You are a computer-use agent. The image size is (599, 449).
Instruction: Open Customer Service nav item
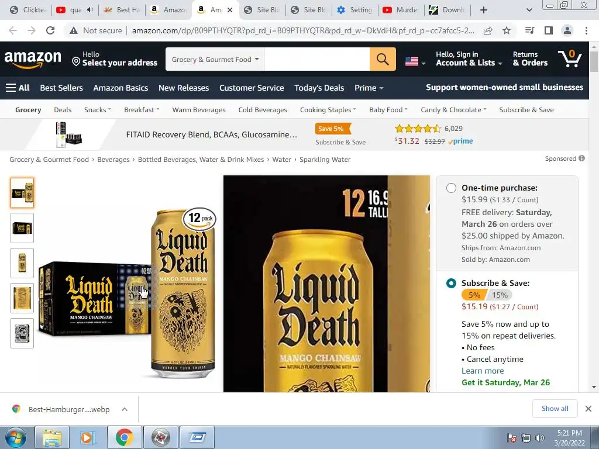pyautogui.click(x=252, y=88)
